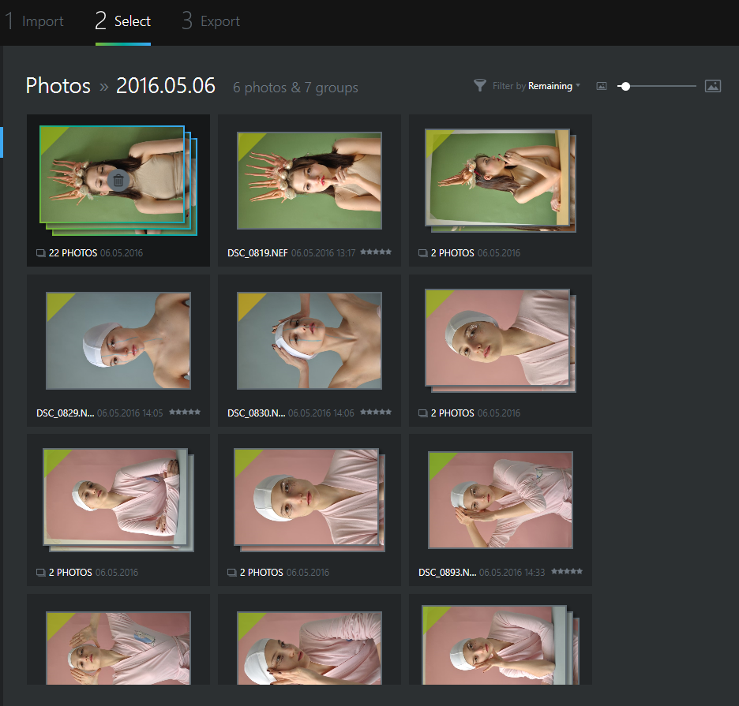Click the DSC_0893.N... file name
The height and width of the screenshot is (706, 739).
point(447,572)
